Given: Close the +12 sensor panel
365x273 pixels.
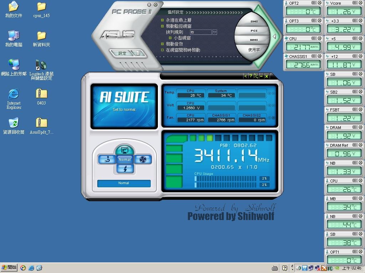Looking at the screenshot, I should point(361,56).
